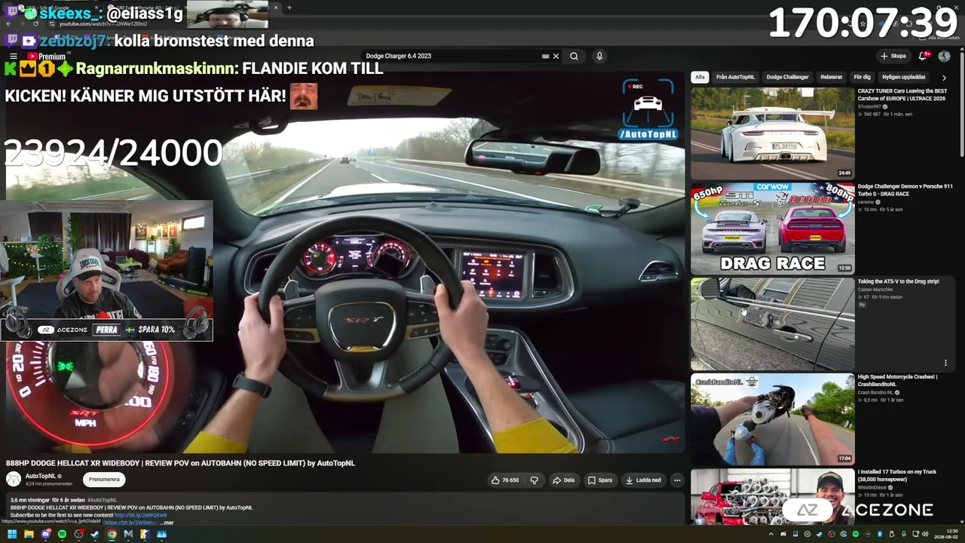Open the 97robin997 channel name
Image resolution: width=965 pixels, height=543 pixels.
coord(871,107)
